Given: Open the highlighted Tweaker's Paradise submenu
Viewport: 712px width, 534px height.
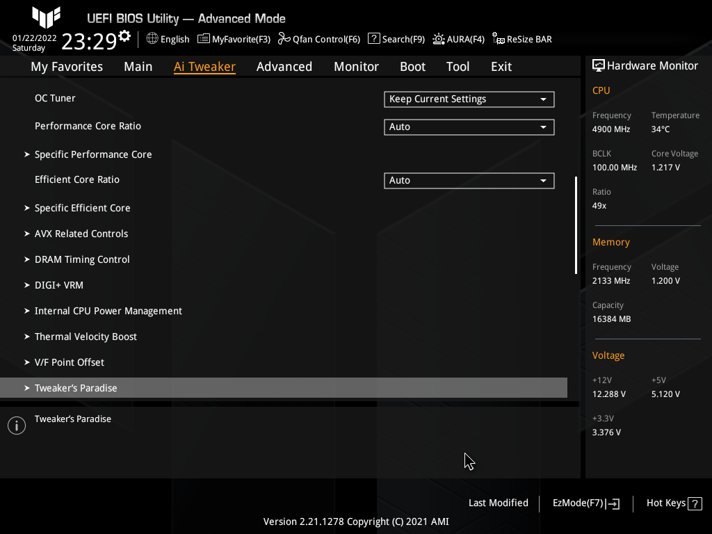Looking at the screenshot, I should tap(284, 388).
